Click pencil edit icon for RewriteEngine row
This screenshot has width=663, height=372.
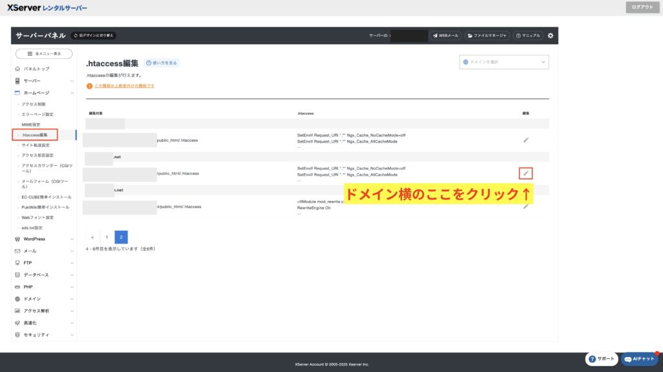526,206
